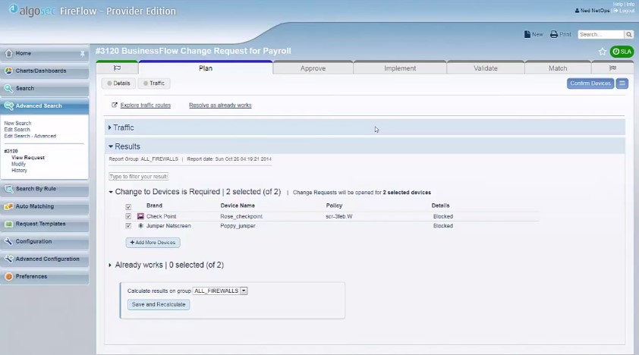The height and width of the screenshot is (355, 639).
Task: Click the top Search input field
Action: tap(601, 35)
